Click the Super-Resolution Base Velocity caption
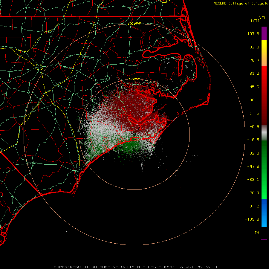269x269 pixels. 135,267
